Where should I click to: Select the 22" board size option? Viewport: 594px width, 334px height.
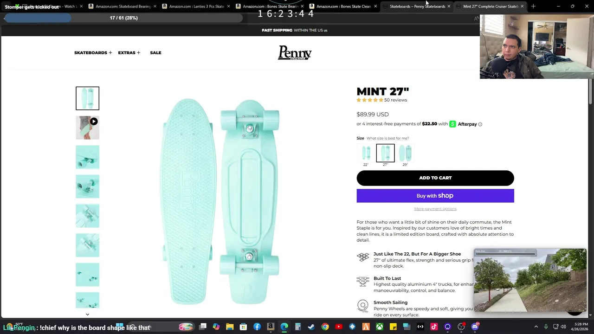point(366,155)
